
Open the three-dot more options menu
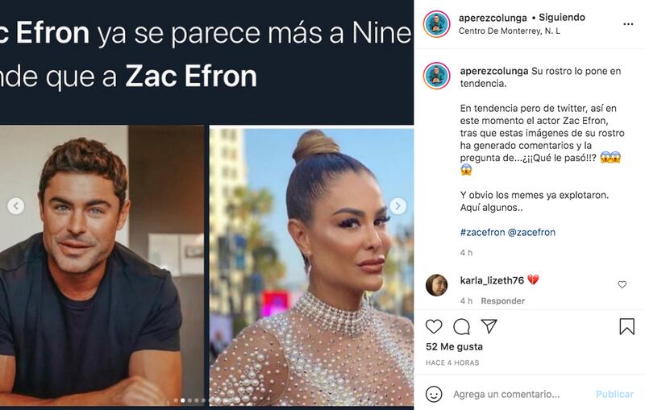point(628,24)
